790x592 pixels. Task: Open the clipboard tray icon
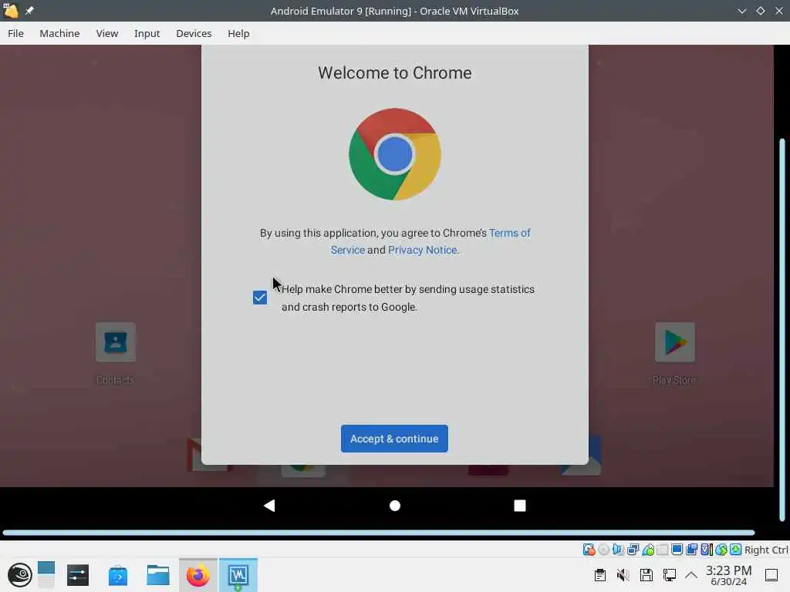(x=599, y=575)
